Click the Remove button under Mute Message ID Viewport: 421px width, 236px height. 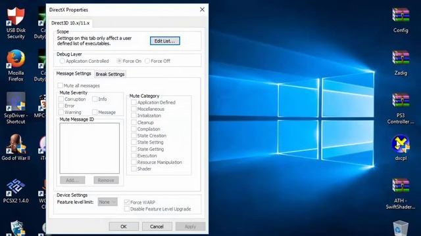pyautogui.click(x=106, y=180)
